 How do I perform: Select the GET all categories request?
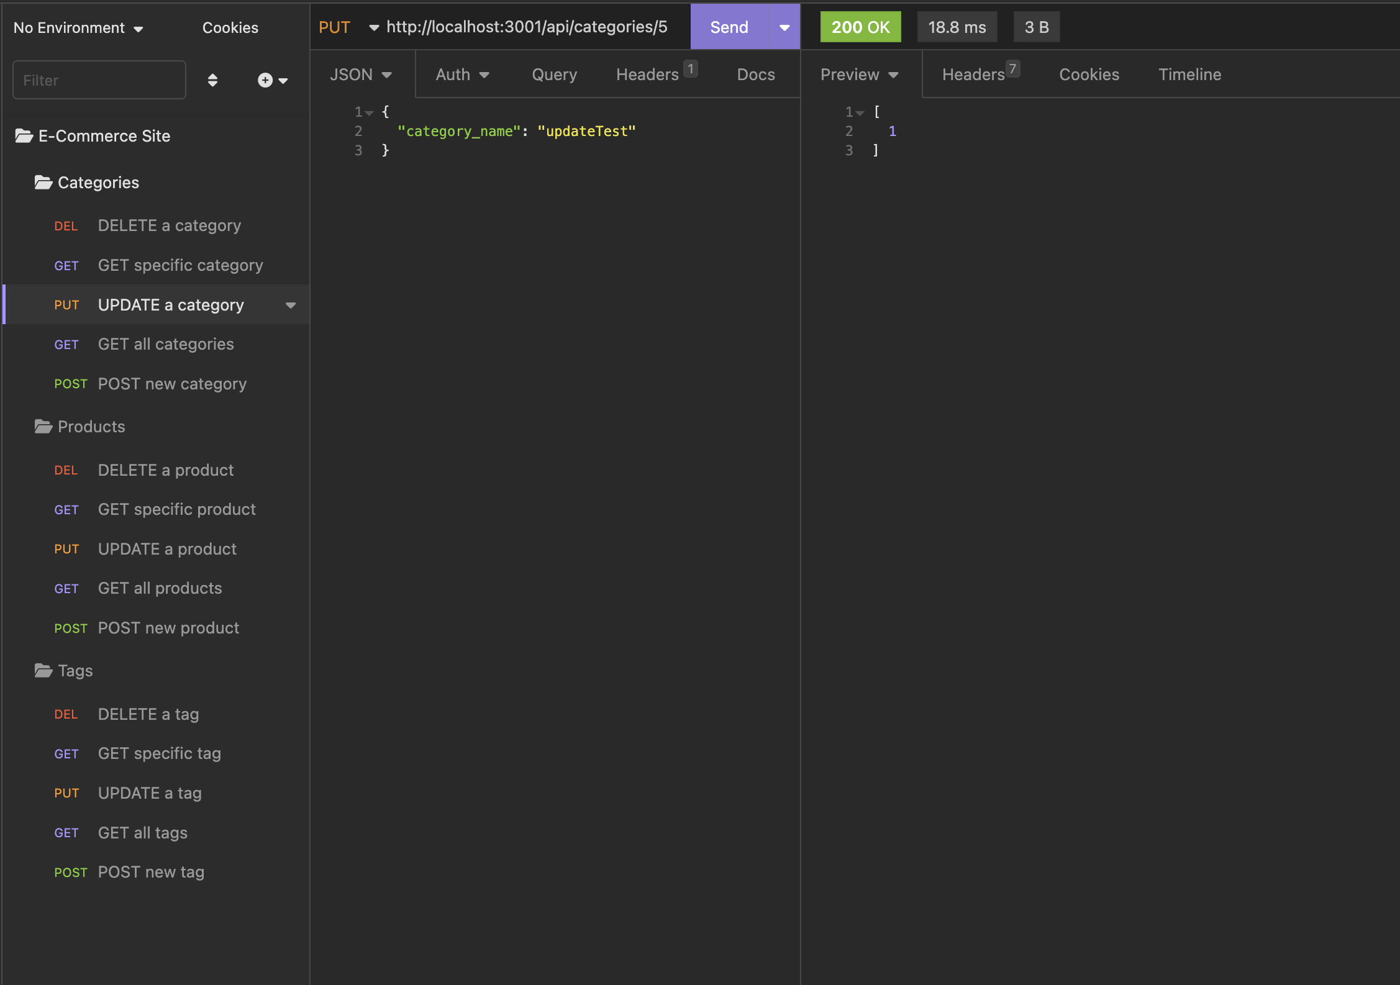165,344
